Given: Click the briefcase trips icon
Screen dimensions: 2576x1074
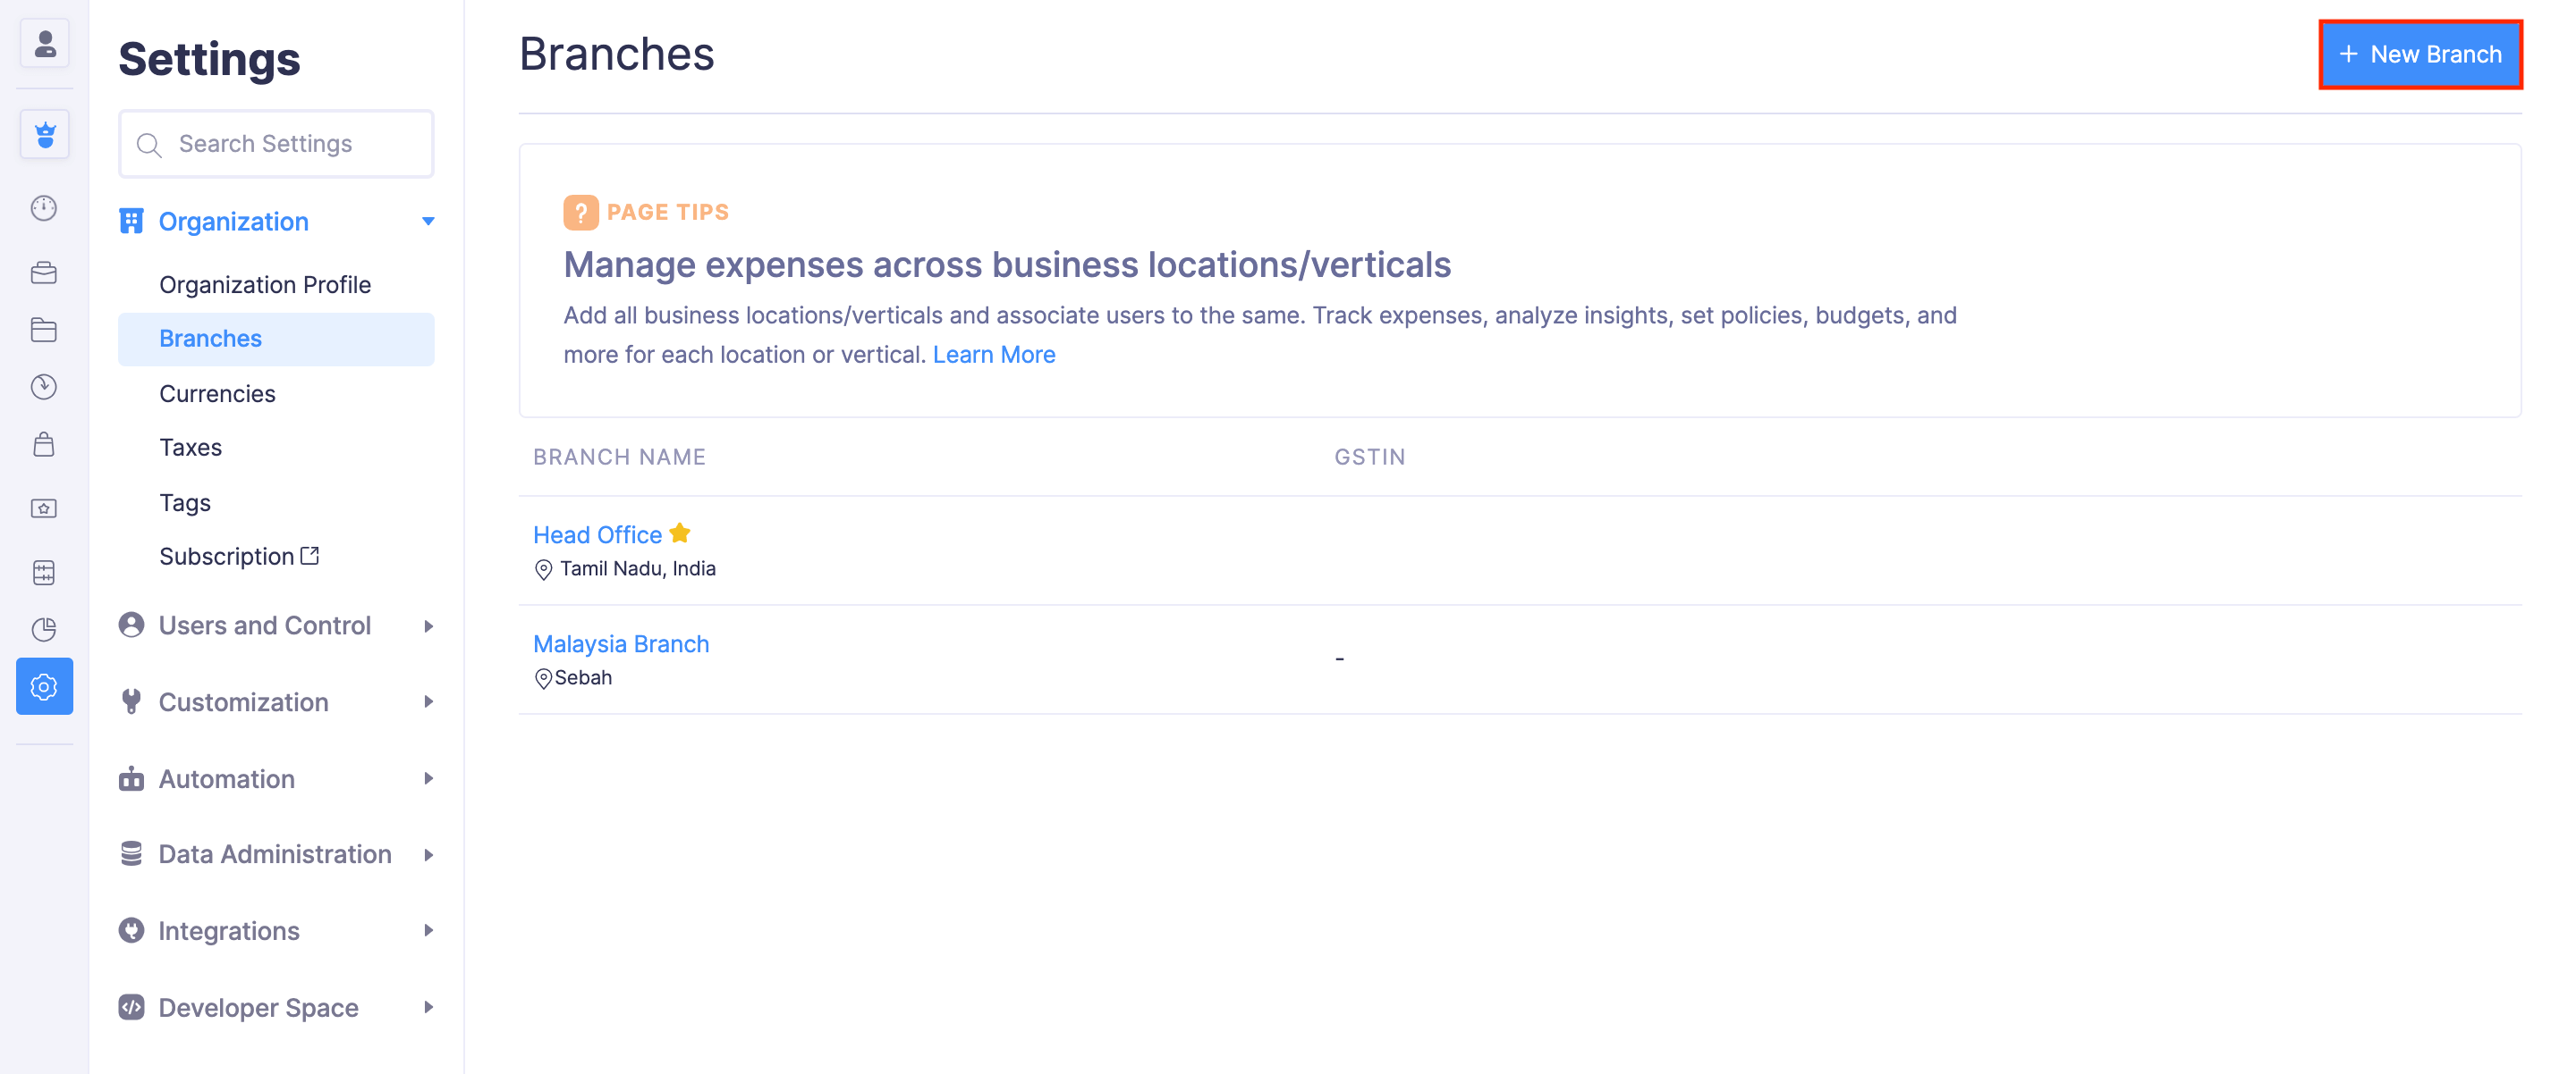Looking at the screenshot, I should 44,273.
